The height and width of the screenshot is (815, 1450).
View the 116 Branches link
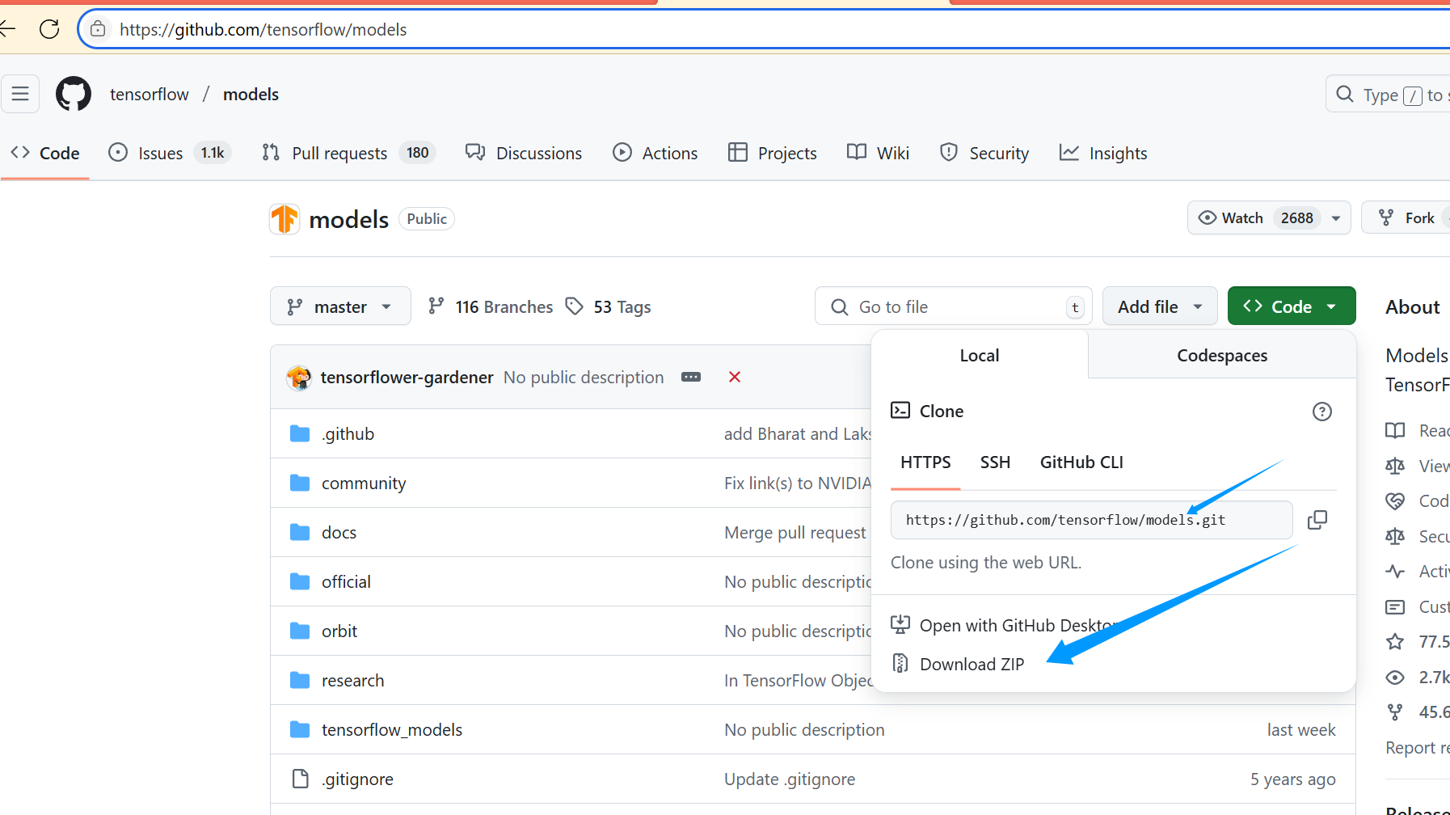pyautogui.click(x=491, y=306)
